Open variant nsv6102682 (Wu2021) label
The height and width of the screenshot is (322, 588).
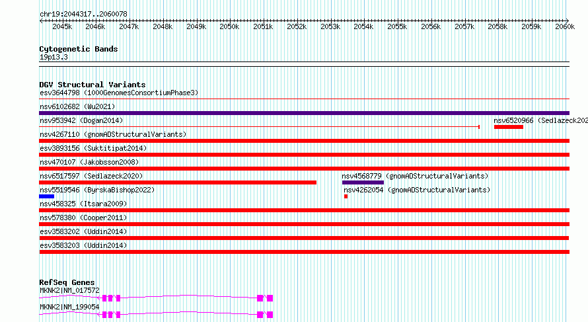77,106
